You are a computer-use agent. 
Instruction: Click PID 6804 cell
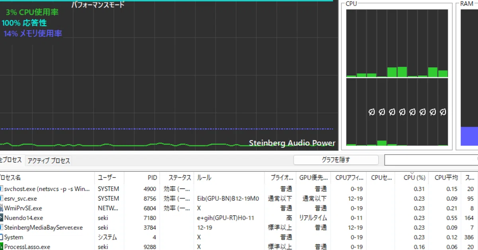tap(151, 208)
